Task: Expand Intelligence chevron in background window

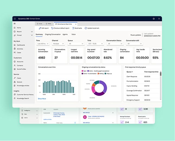Action: tap(37, 111)
